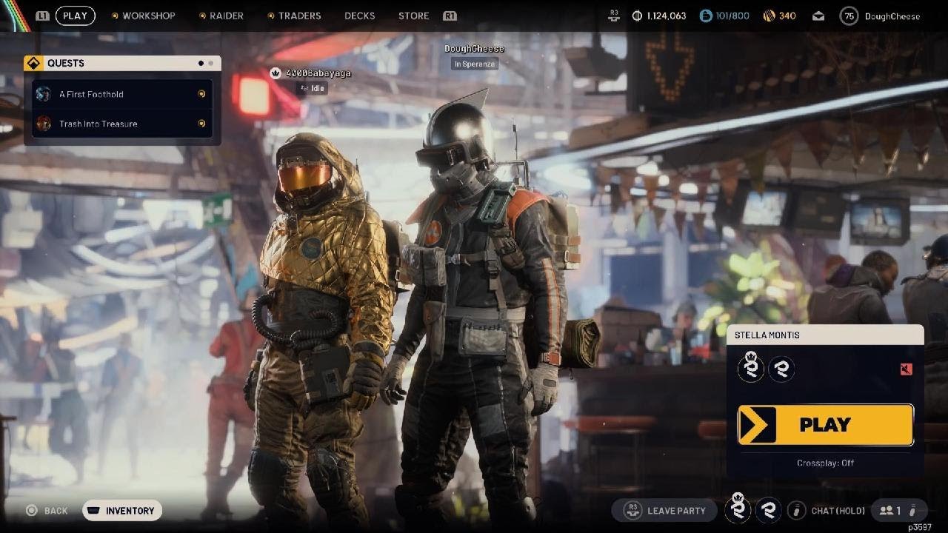Select the DoughCheese nameplate above character

click(x=474, y=49)
